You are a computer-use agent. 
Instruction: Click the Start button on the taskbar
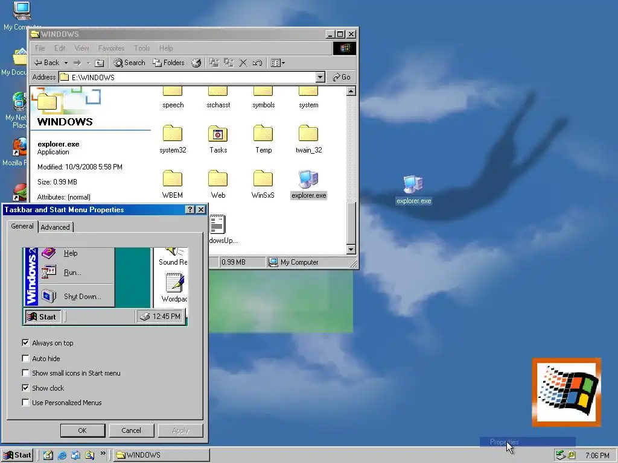pos(18,455)
